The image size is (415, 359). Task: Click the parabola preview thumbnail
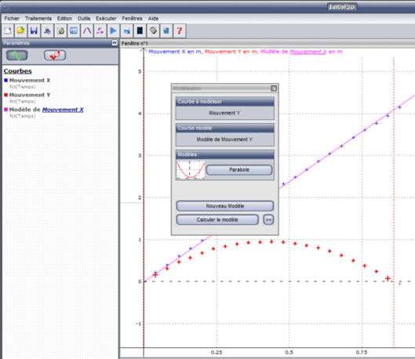pos(191,170)
